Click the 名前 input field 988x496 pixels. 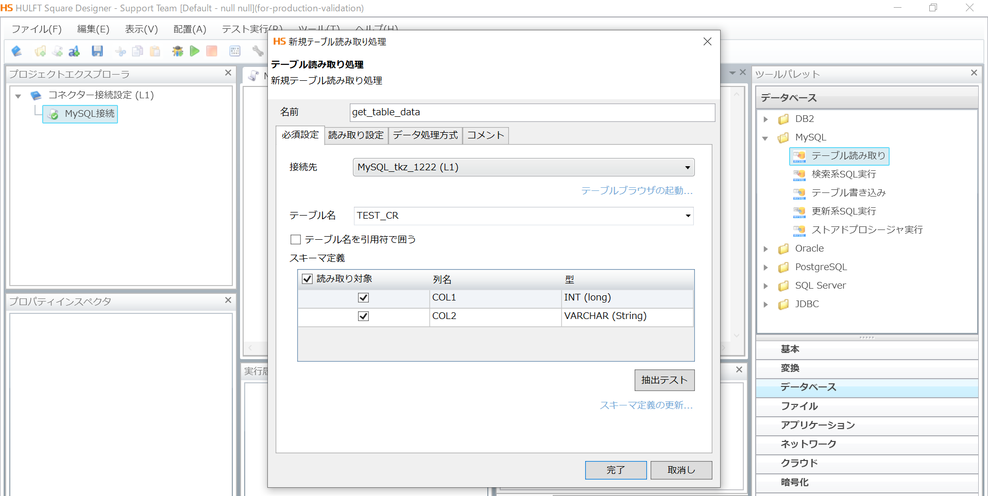532,113
